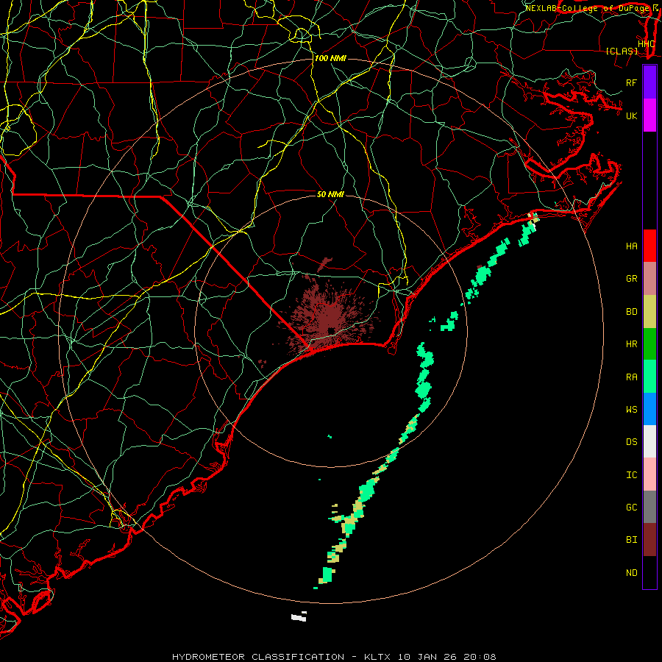Viewport: 662px width, 662px height.
Task: Click the purple RF legend color swatch
Action: 649,82
